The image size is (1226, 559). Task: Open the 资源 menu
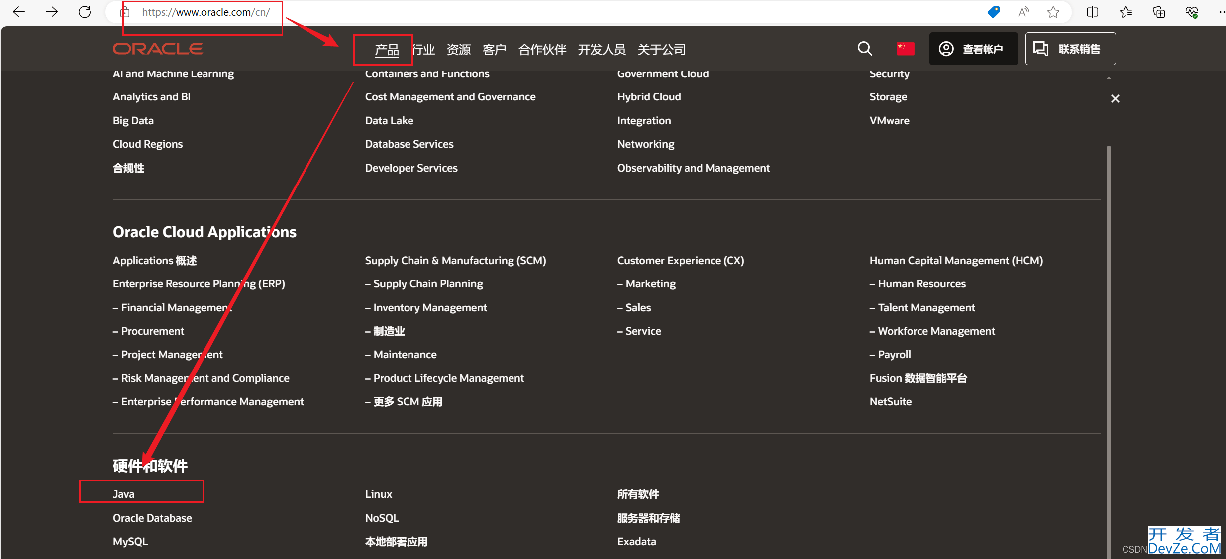(x=459, y=50)
